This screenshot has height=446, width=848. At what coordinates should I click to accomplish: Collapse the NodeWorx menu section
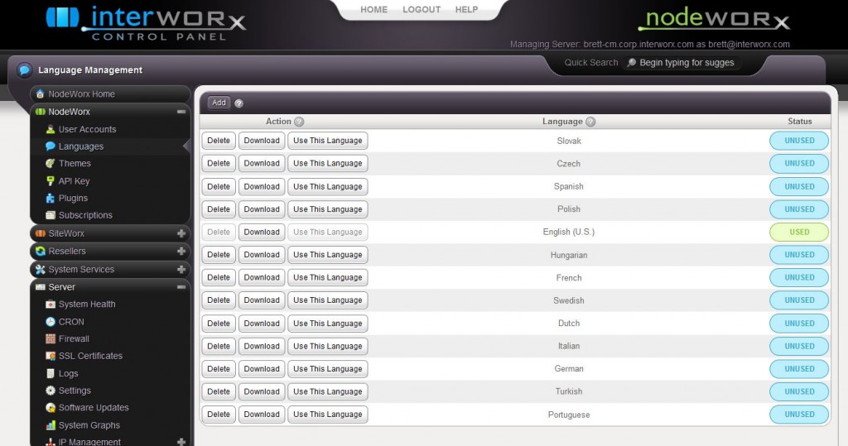(181, 112)
